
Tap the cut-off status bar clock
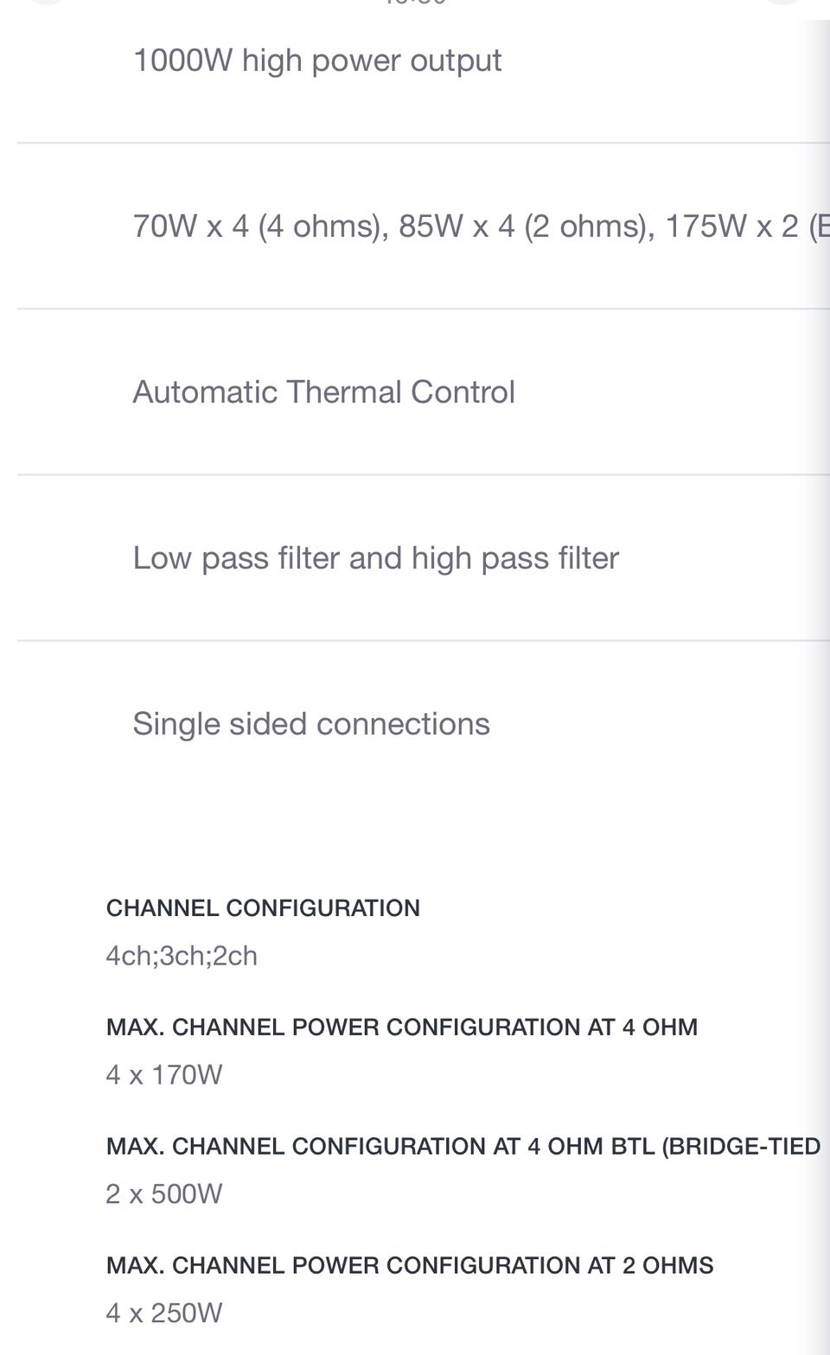(415, 3)
